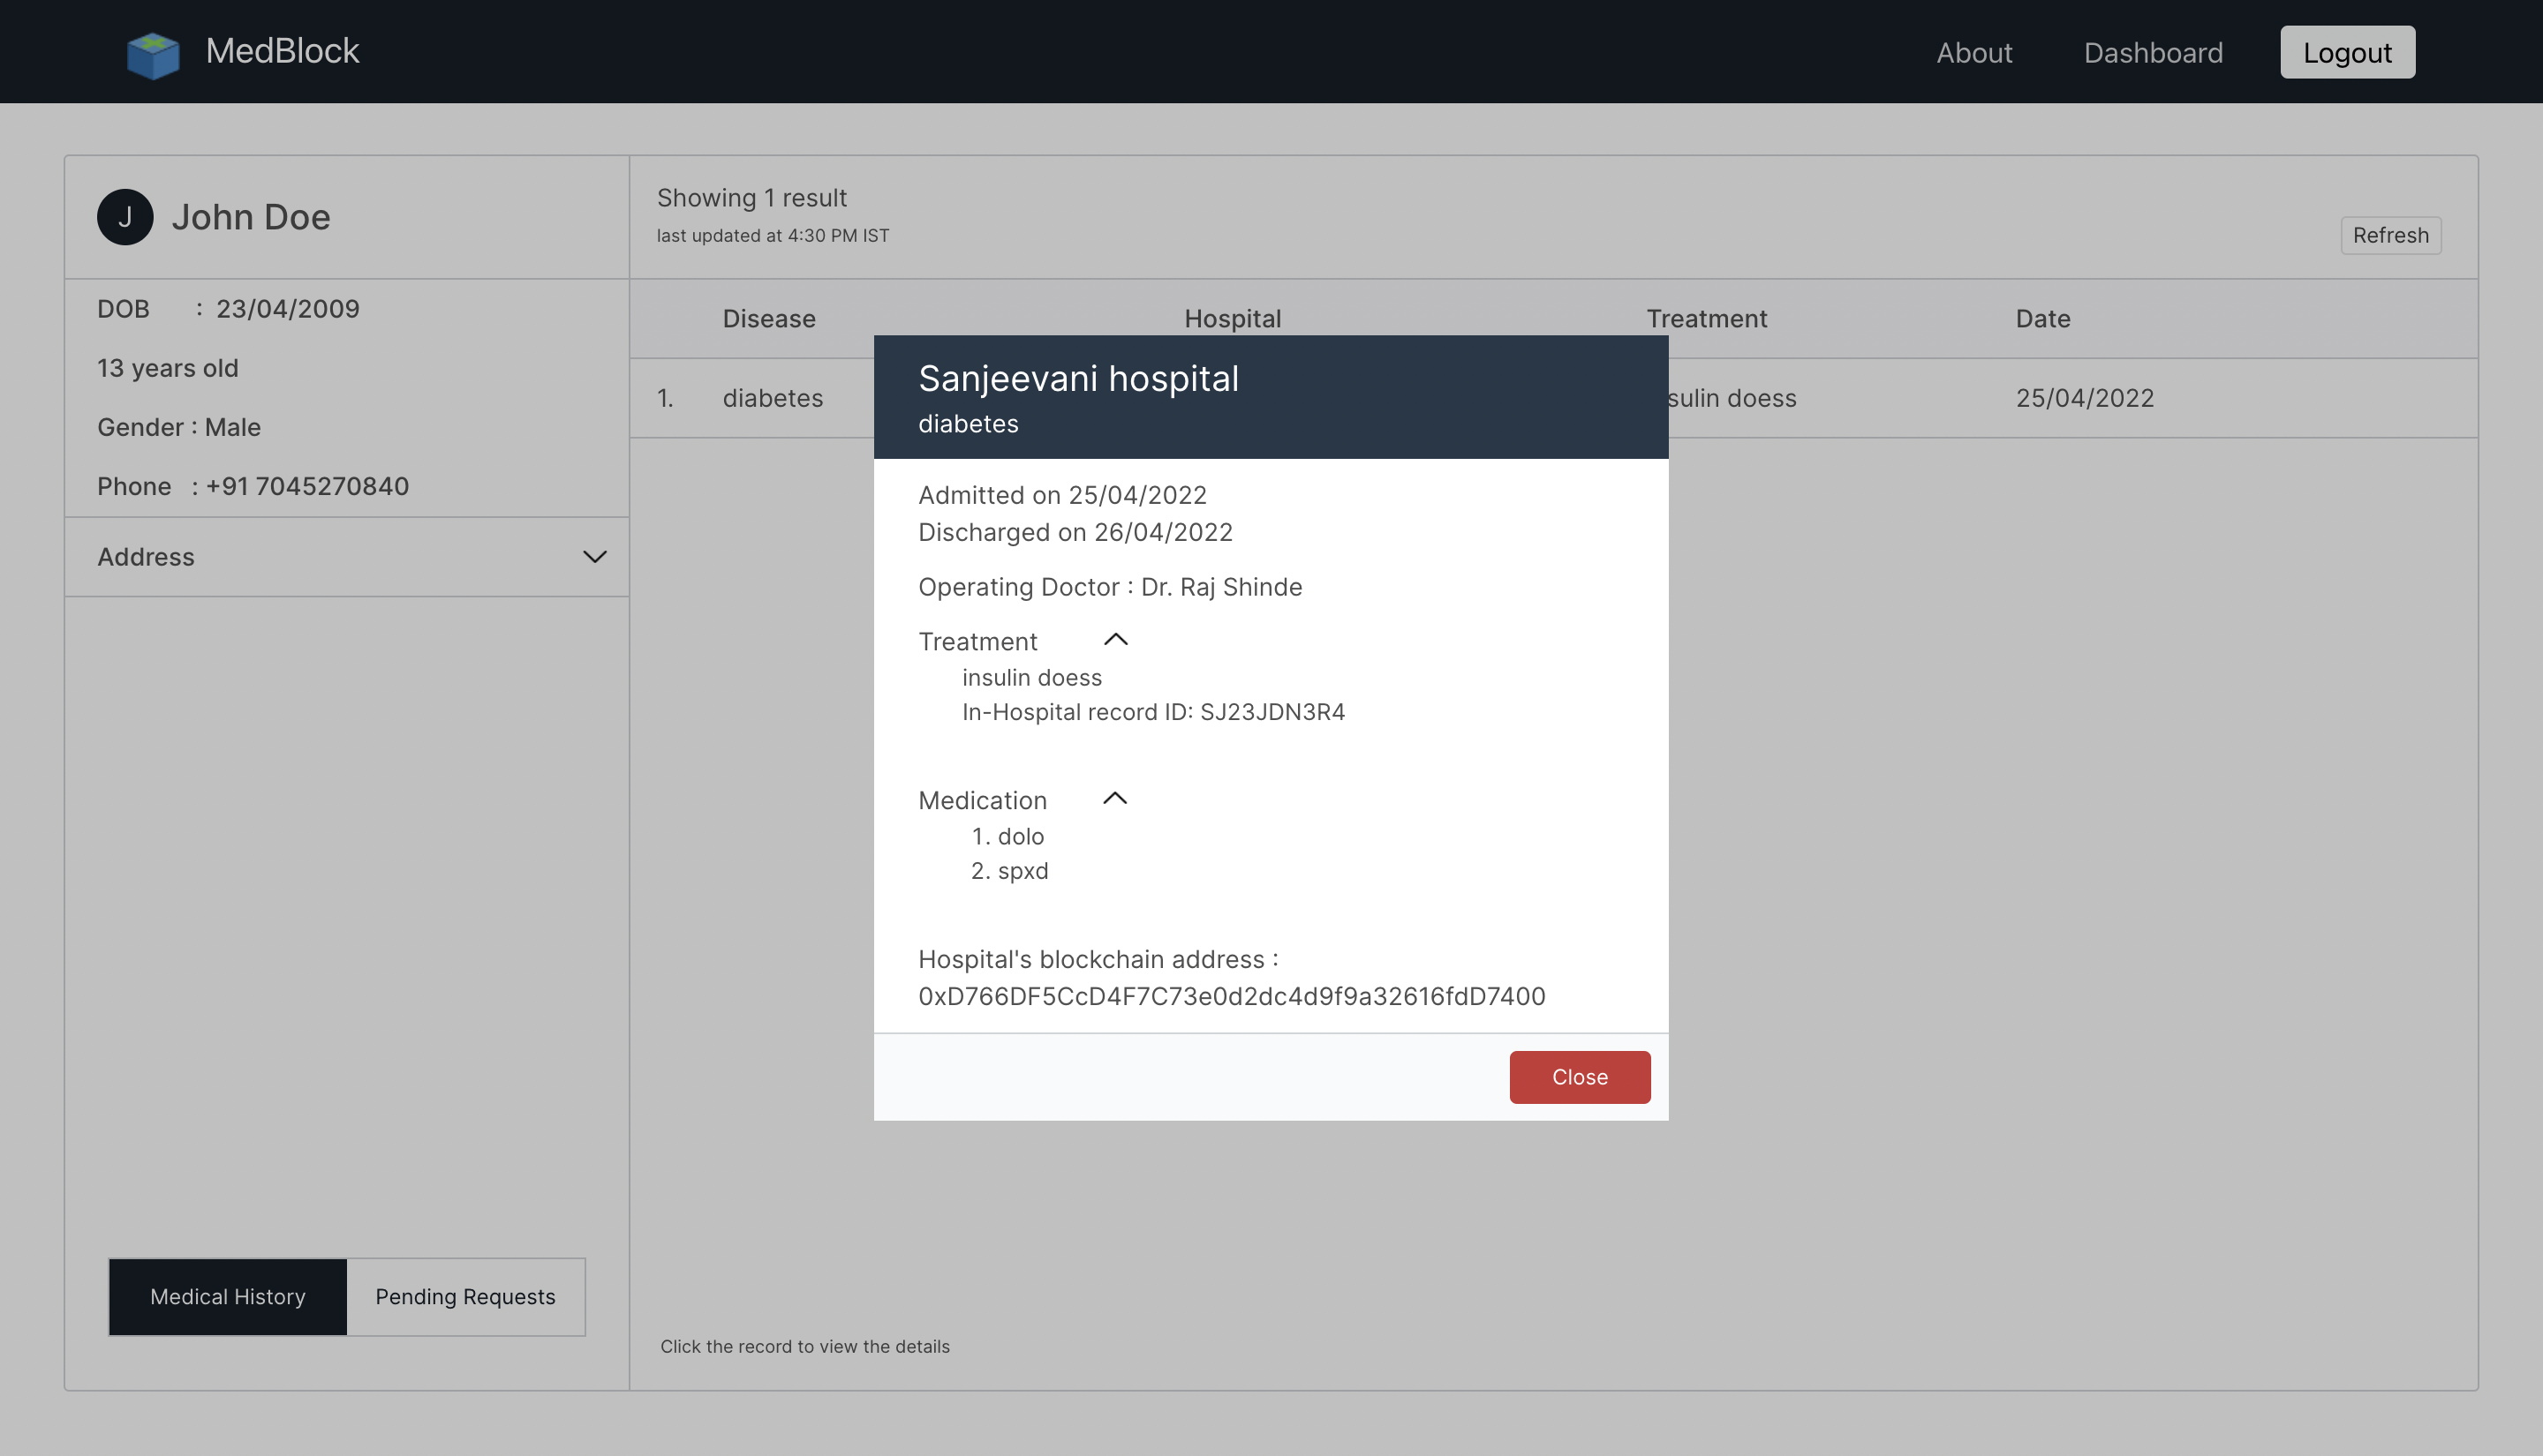This screenshot has width=2543, height=1456.
Task: Select the Medical History tab
Action: click(228, 1296)
